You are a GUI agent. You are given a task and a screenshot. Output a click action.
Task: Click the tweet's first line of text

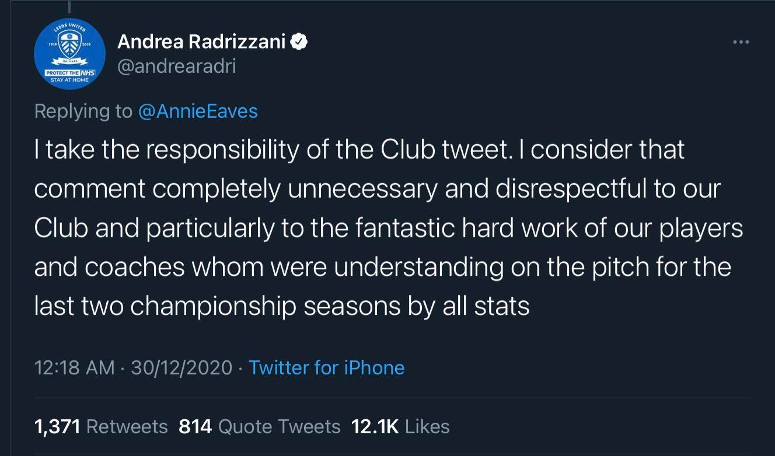[359, 150]
